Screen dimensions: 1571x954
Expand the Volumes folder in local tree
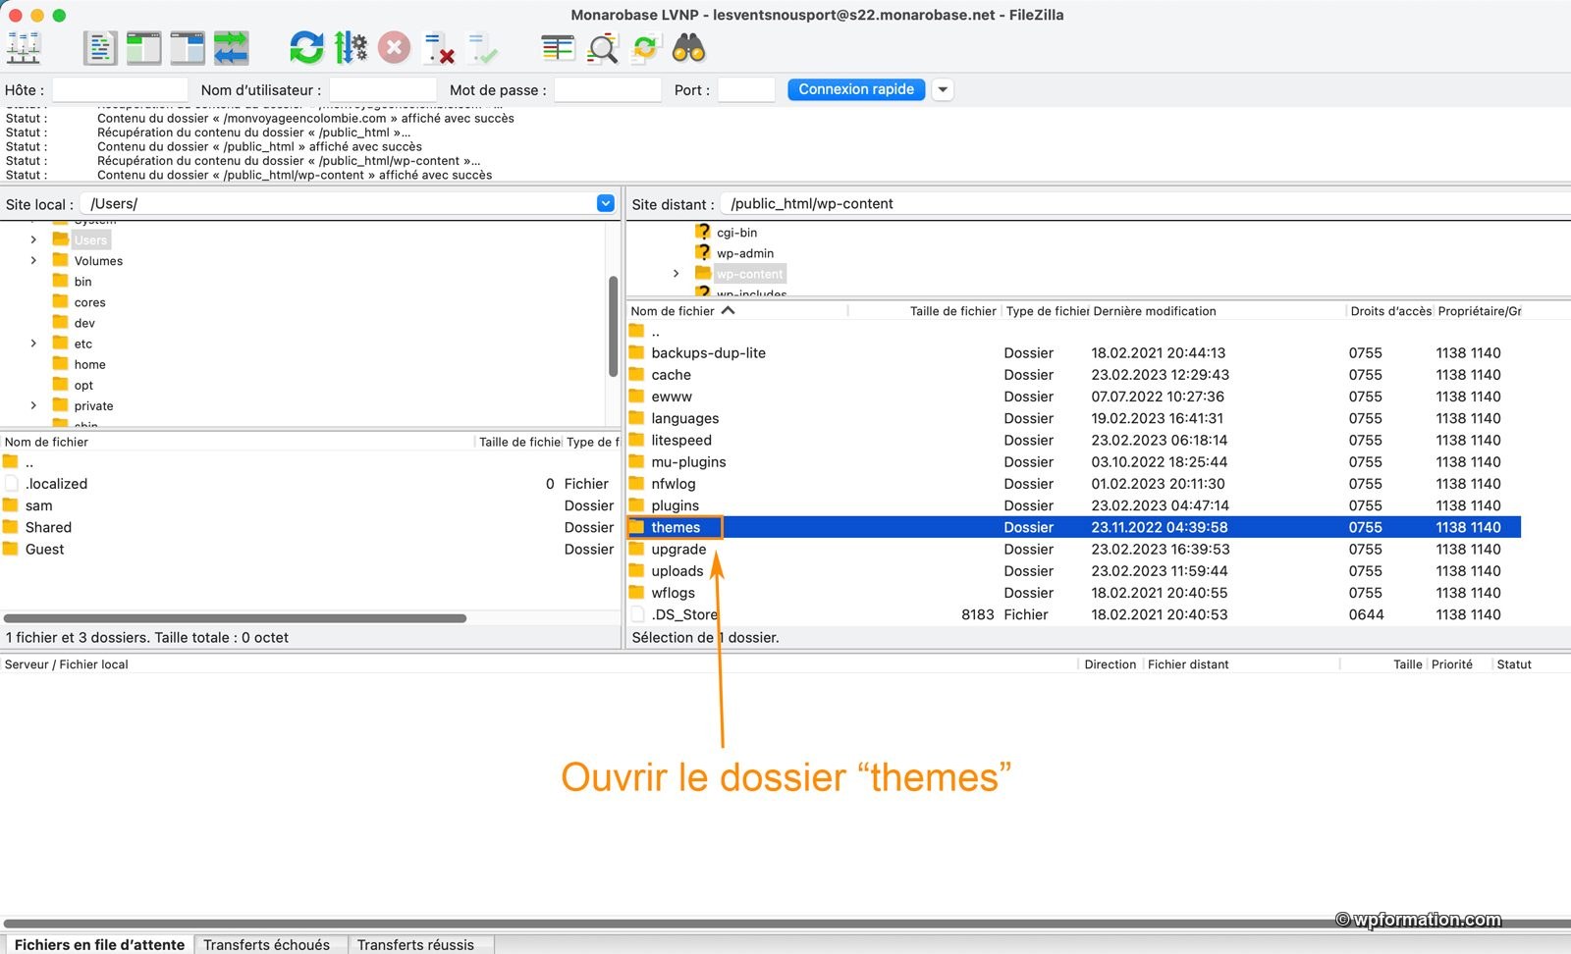tap(33, 260)
